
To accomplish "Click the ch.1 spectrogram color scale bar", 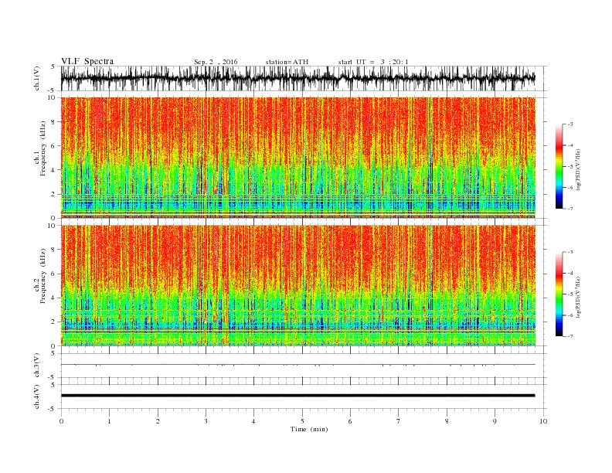I will pyautogui.click(x=559, y=166).
